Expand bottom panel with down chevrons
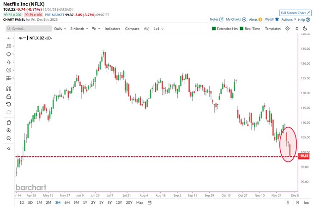 tap(288, 202)
